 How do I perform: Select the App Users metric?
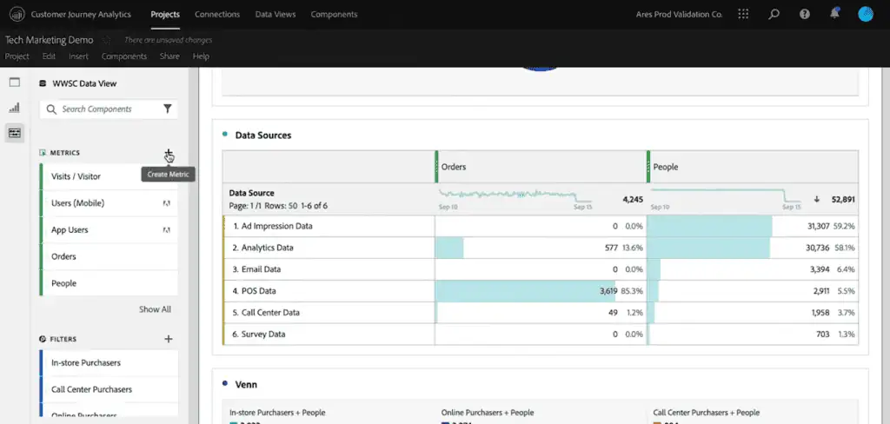[x=109, y=230]
